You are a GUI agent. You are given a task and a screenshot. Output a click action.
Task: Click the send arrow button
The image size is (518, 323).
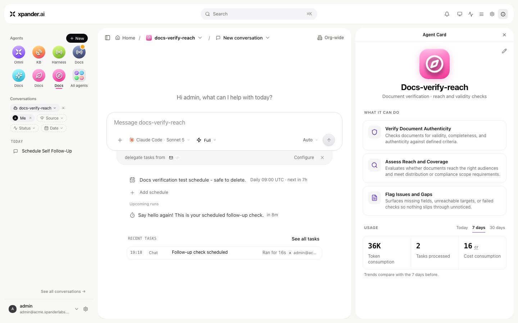(329, 140)
